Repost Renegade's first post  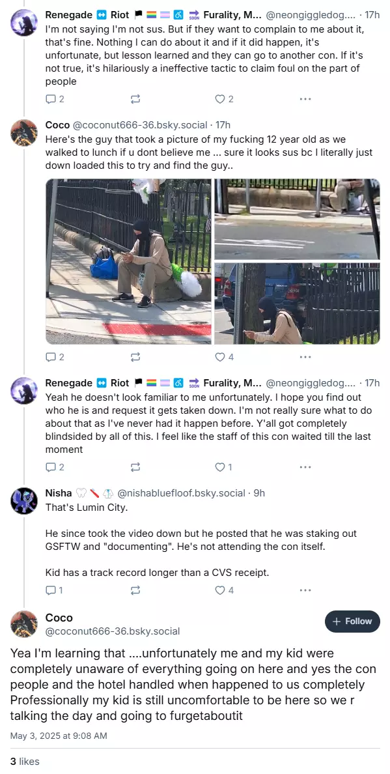(x=135, y=99)
